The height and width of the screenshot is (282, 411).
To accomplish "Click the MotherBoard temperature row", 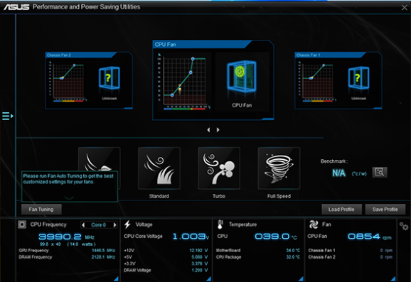I will [258, 250].
